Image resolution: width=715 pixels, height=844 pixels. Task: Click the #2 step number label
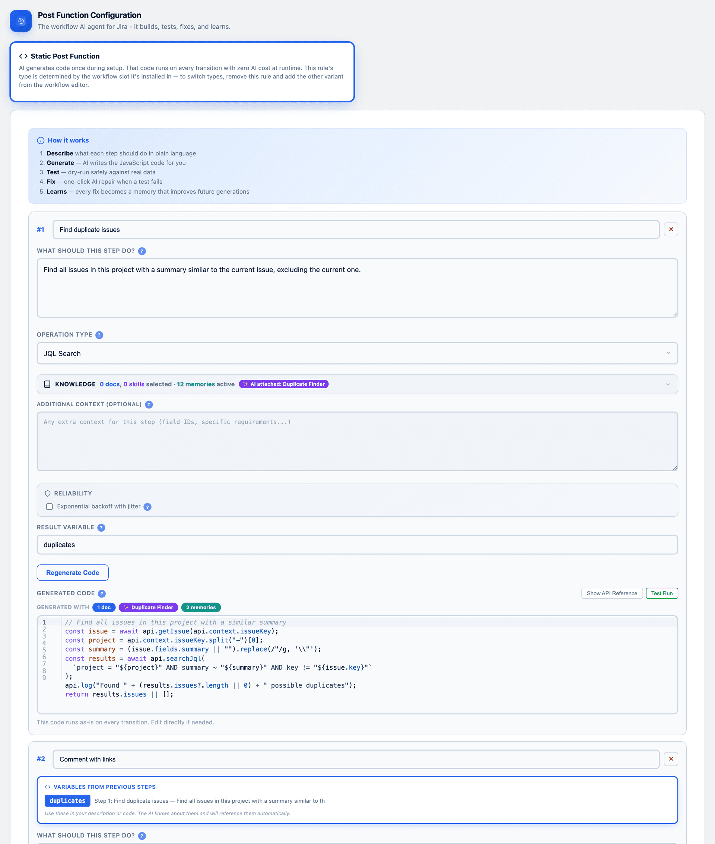pos(41,759)
